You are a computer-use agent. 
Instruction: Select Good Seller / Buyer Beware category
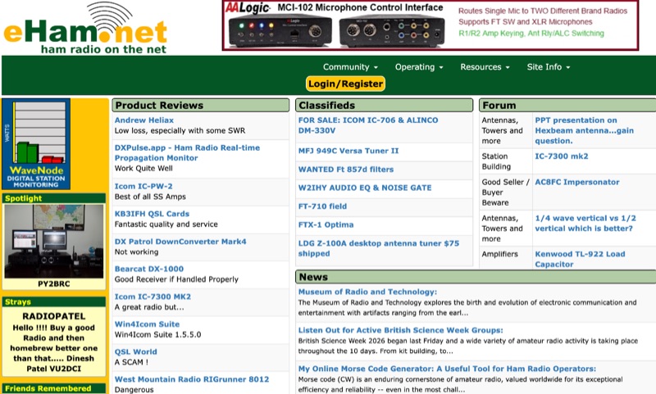coord(505,192)
